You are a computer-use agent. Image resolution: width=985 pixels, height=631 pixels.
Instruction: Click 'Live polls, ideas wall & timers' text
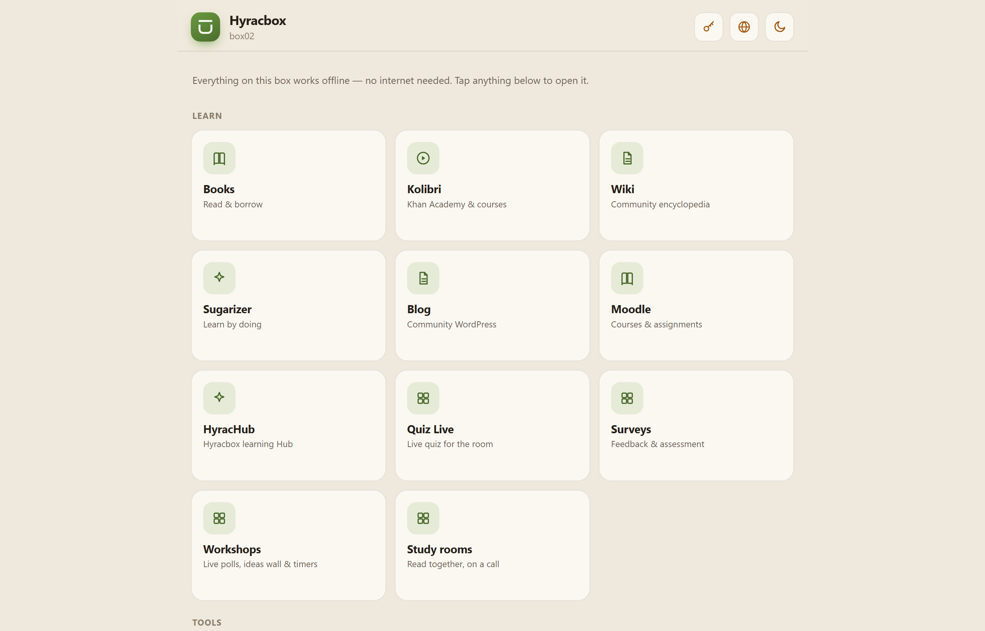260,564
